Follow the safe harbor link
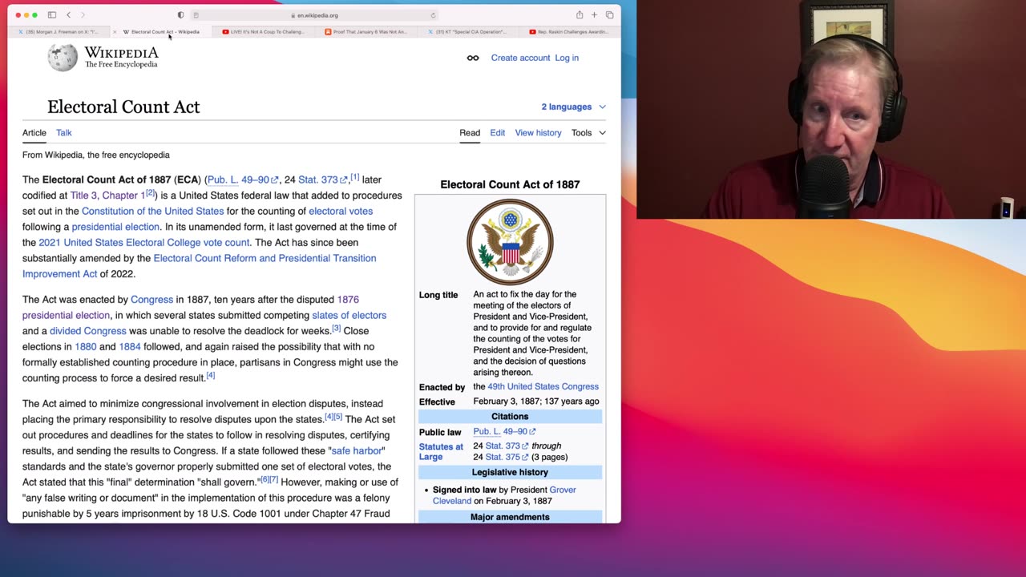Screen dimensions: 1026x577 [x=357, y=451]
